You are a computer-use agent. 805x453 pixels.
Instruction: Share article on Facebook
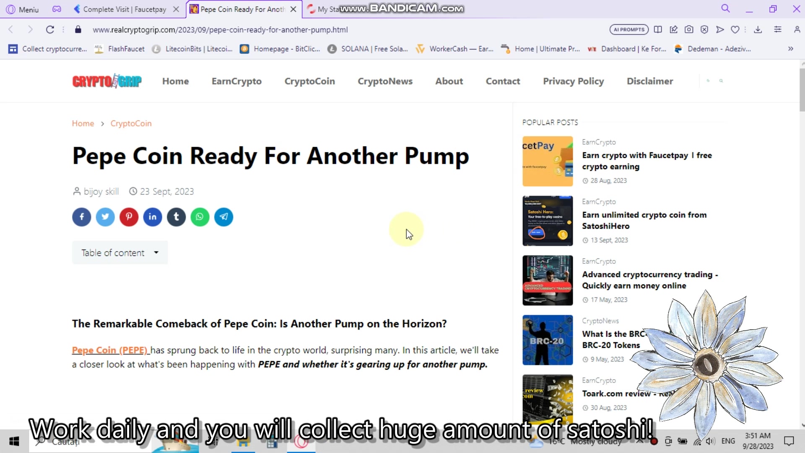(82, 217)
